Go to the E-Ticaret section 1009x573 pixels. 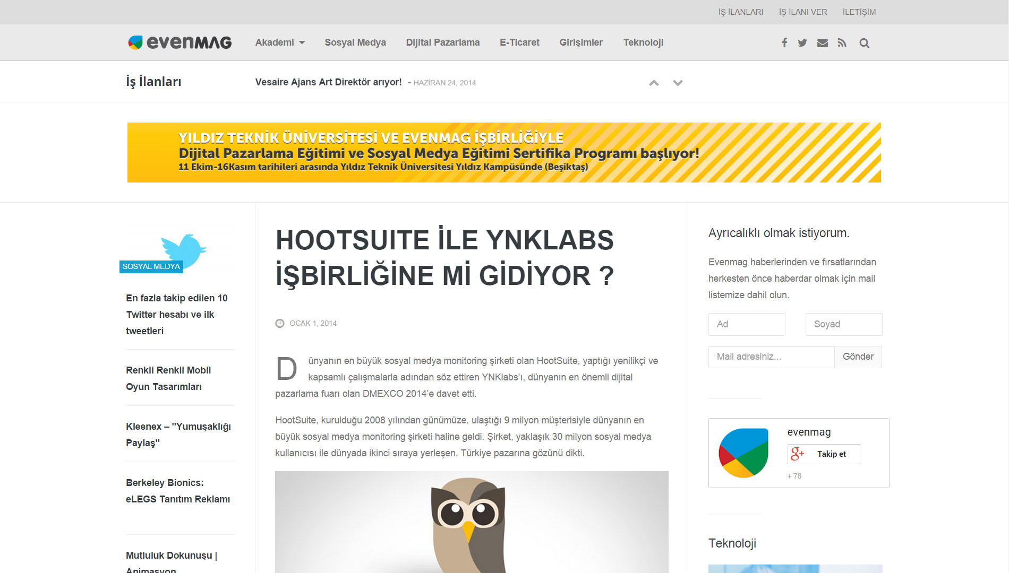519,42
